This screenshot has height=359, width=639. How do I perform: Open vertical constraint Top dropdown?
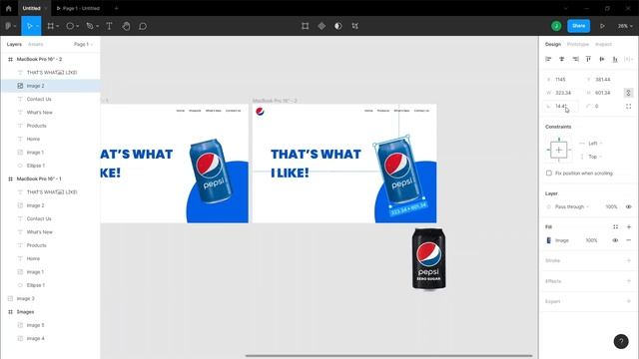tap(595, 157)
